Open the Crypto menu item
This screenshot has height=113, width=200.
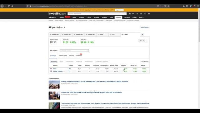pos(134,18)
